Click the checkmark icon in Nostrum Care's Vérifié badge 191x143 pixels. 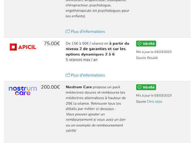pos(139,87)
